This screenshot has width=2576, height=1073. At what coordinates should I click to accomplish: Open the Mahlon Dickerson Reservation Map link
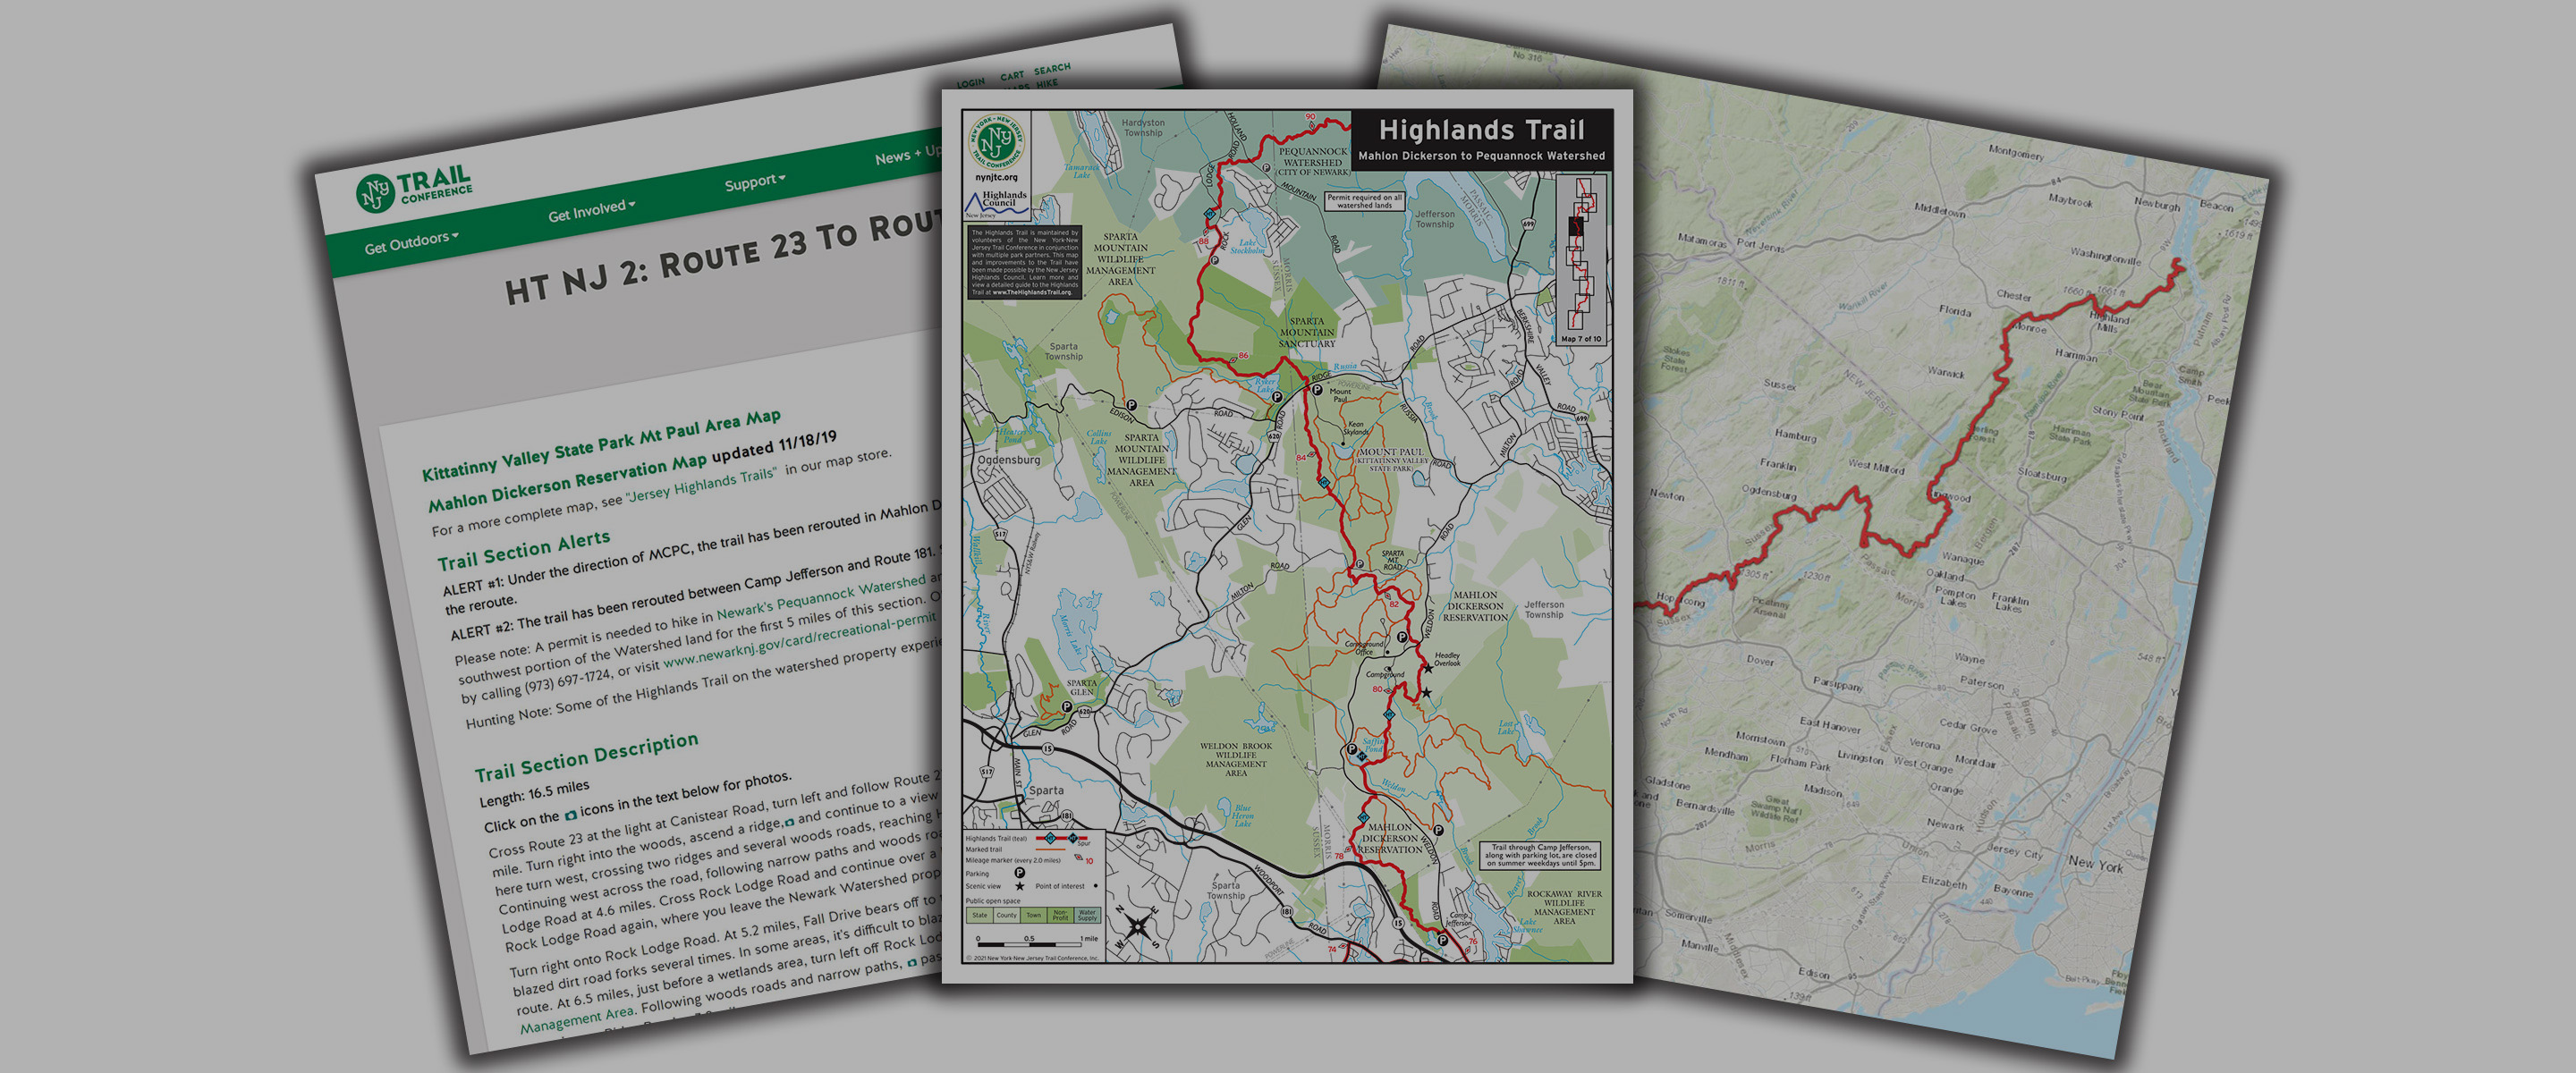tap(567, 484)
